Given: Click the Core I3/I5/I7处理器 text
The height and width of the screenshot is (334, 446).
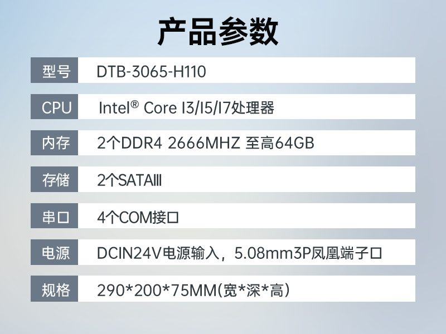Looking at the screenshot, I should pyautogui.click(x=209, y=107).
